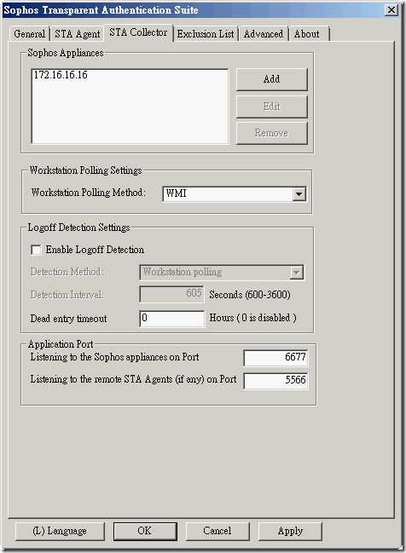The width and height of the screenshot is (406, 553).
Task: Enable Logoff Detection checkbox
Action: pyautogui.click(x=36, y=250)
